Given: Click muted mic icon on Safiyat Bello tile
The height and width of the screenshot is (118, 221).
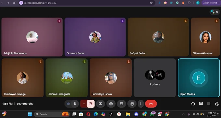Looking at the screenshot, I should (x=186, y=21).
